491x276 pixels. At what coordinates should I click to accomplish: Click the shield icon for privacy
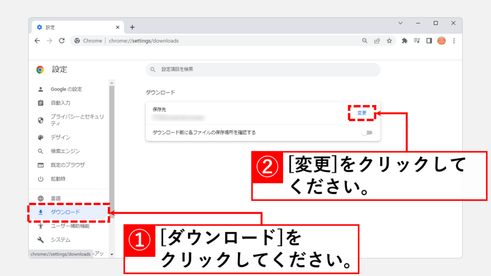pos(40,120)
